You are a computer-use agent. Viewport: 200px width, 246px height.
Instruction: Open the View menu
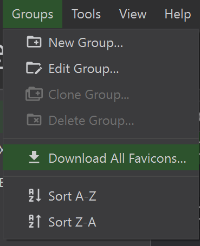pos(133,14)
